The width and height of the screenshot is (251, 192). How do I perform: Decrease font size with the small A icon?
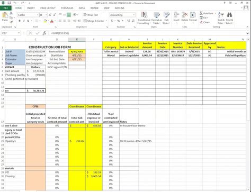[x=55, y=15]
